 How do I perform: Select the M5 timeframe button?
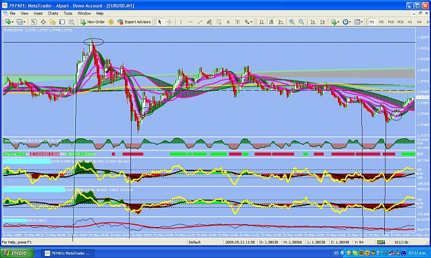[x=381, y=22]
